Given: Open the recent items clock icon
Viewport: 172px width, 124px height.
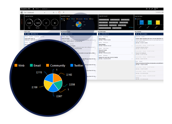Looking at the screenshot, I should [x=146, y=9].
